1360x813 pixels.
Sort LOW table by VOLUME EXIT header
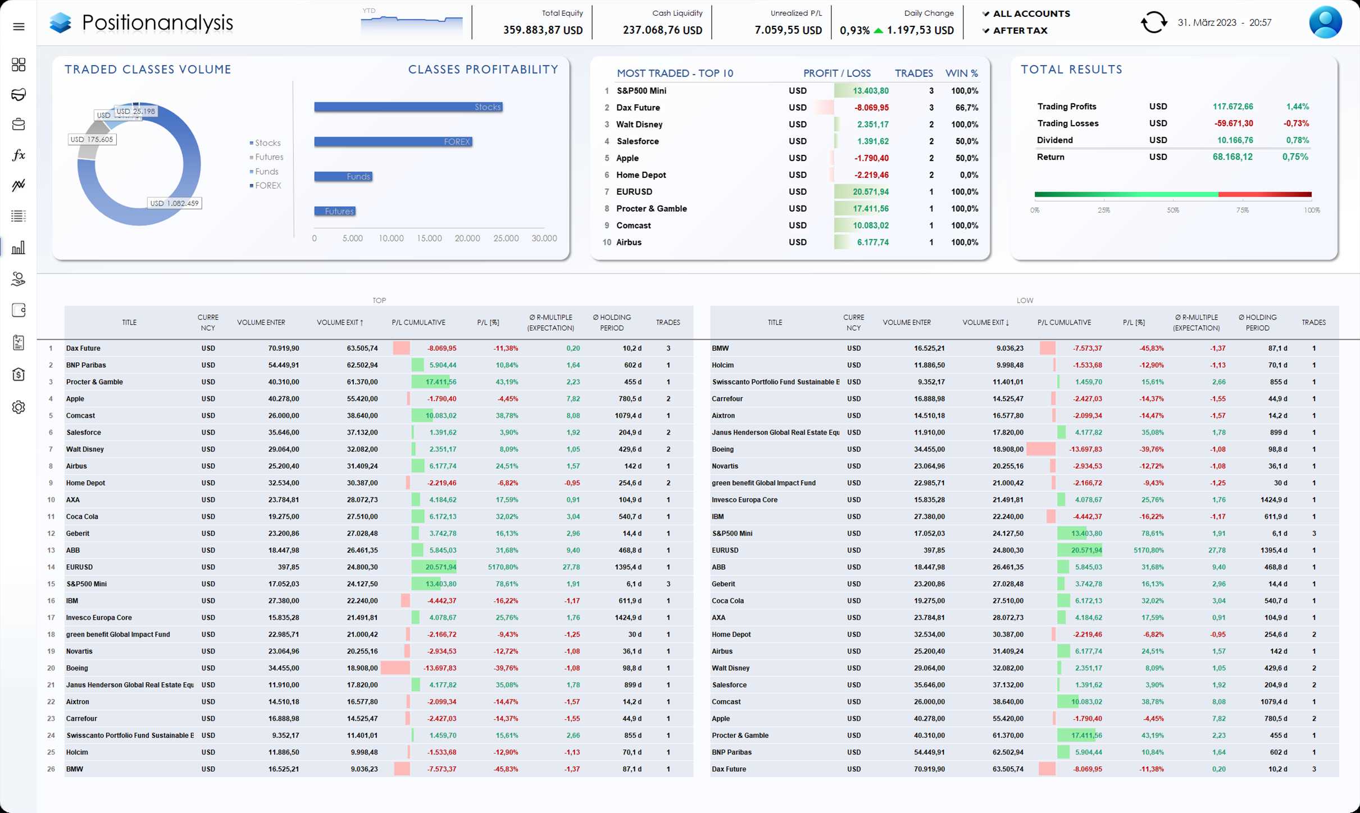point(986,322)
